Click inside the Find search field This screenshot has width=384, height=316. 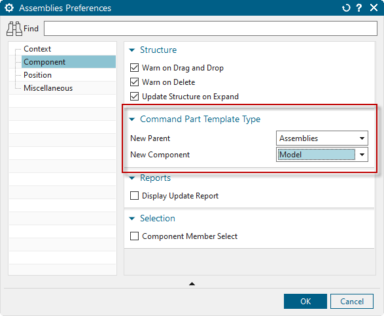[x=211, y=29]
